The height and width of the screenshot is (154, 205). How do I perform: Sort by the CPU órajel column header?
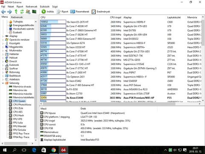coord(111,17)
